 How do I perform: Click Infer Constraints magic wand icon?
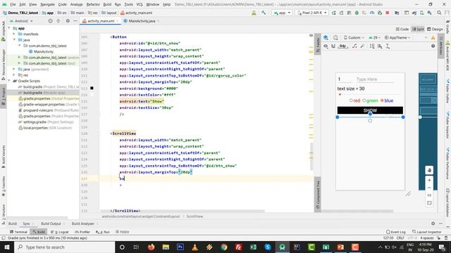pyautogui.click(x=362, y=46)
